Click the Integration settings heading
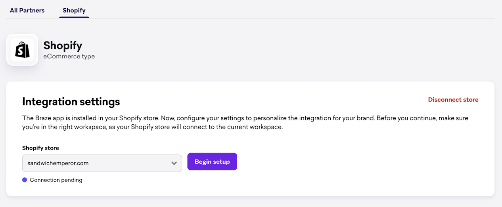The image size is (502, 207). tap(71, 102)
